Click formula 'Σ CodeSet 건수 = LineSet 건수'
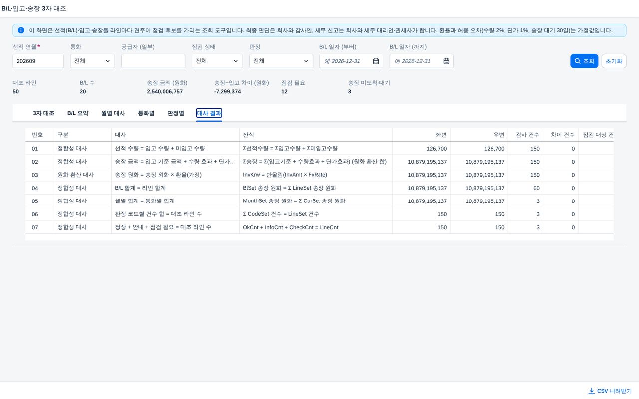 tap(281, 214)
